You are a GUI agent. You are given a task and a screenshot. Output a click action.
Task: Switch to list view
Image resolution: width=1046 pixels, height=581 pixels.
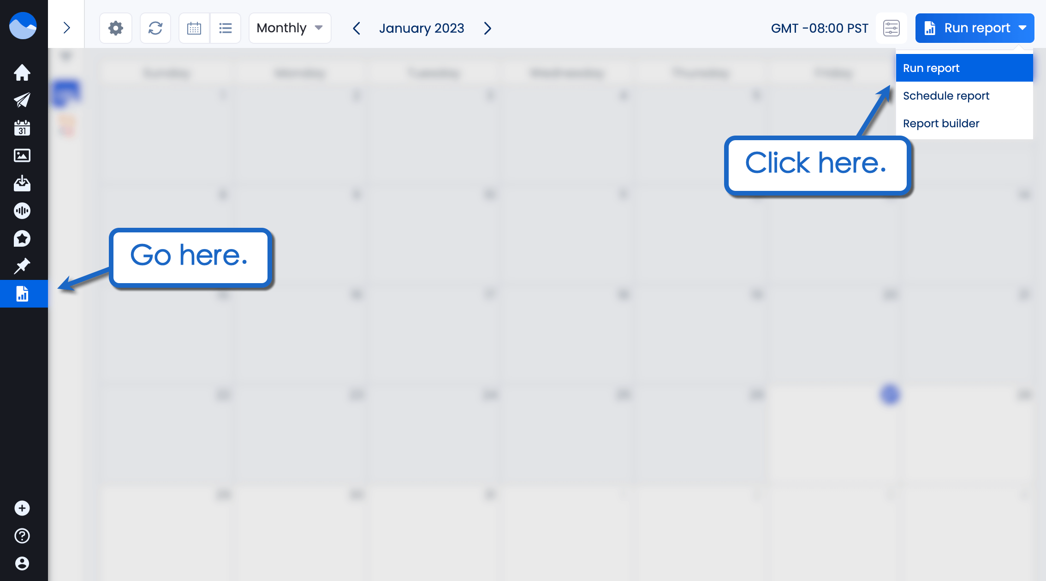point(226,28)
